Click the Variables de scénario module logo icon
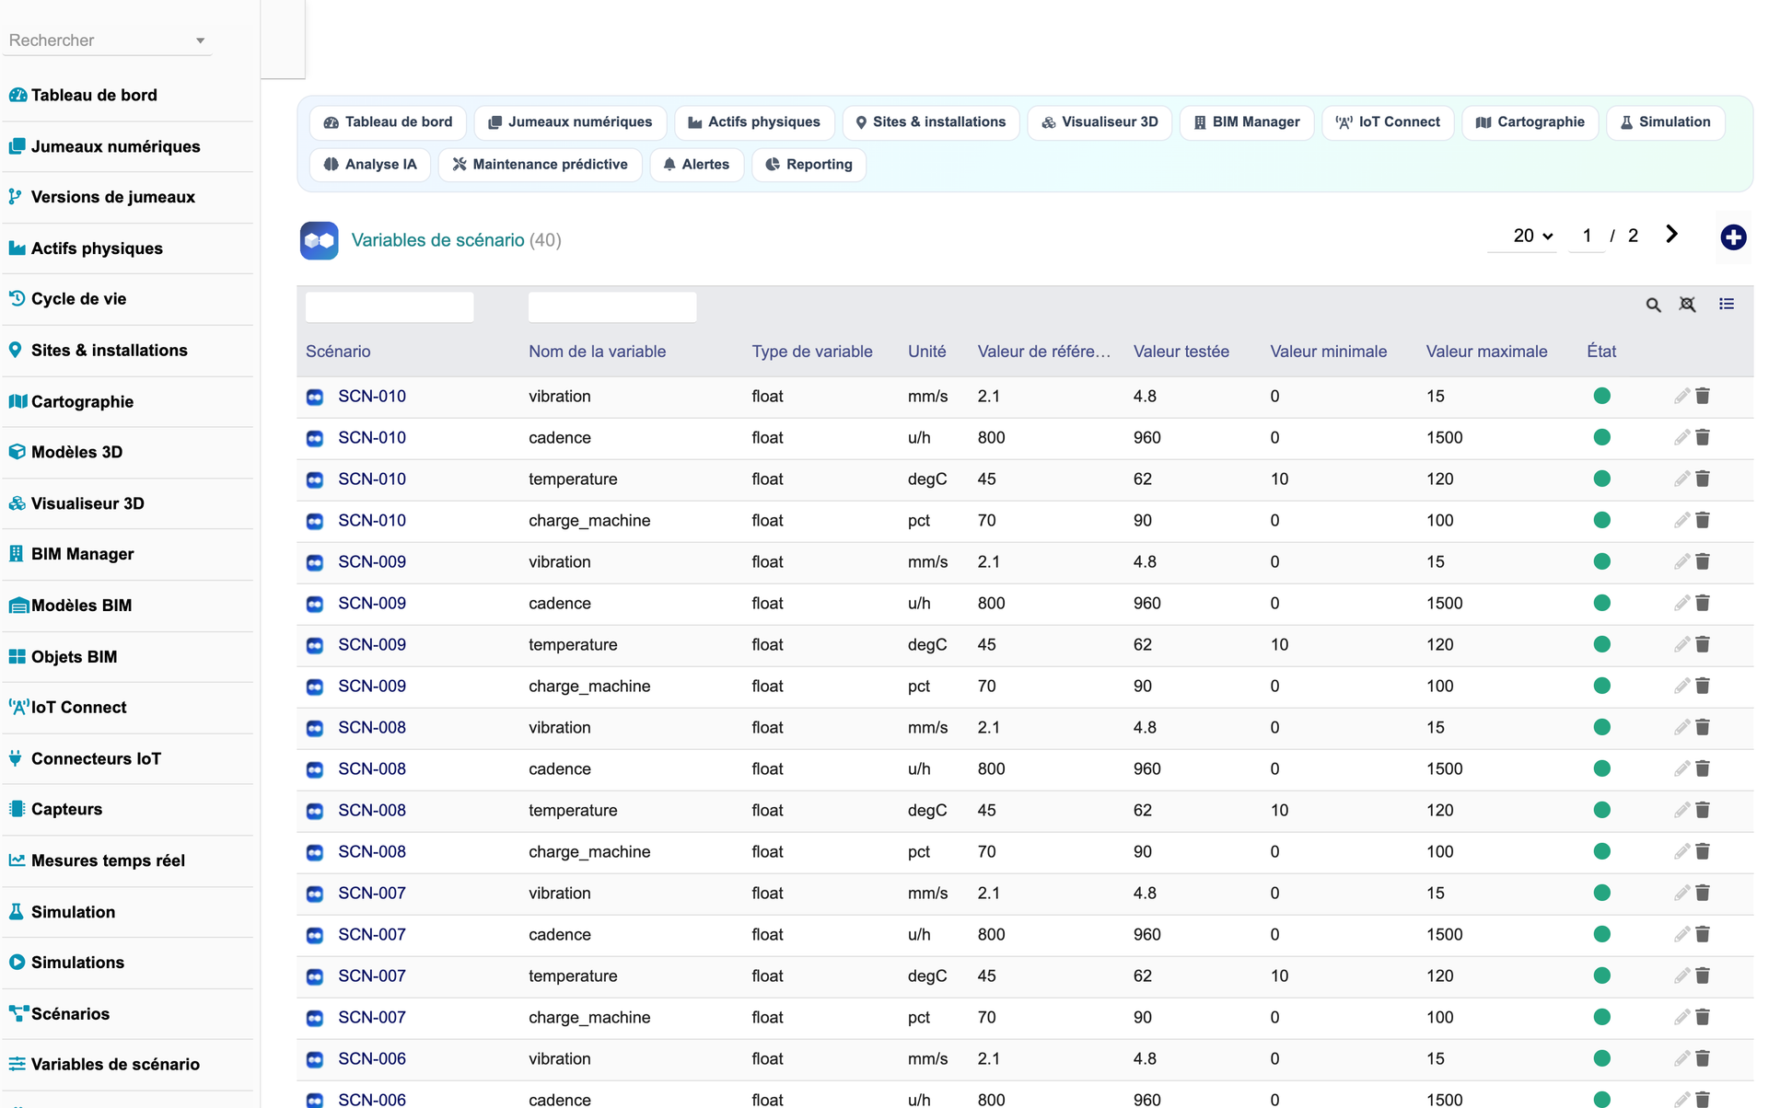The image size is (1792, 1108). 320,240
